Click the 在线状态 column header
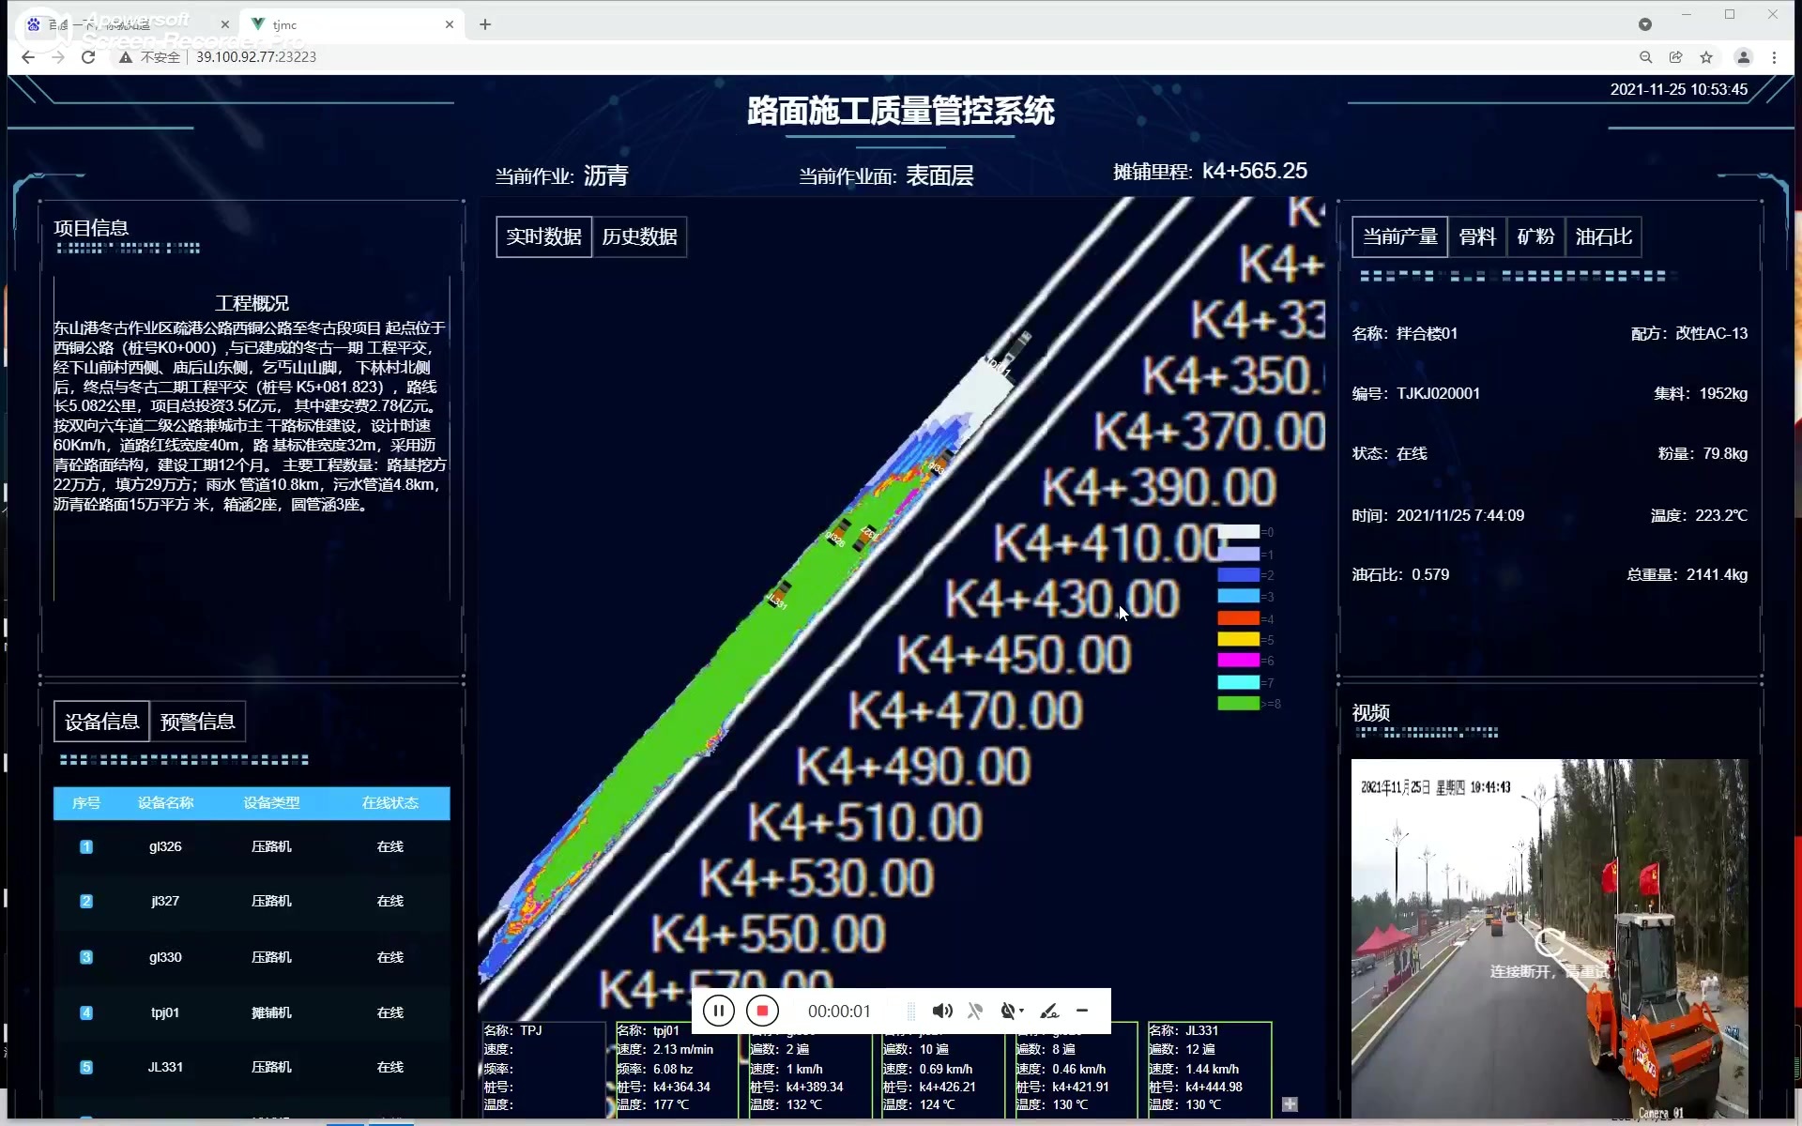Viewport: 1802px width, 1126px height. tap(389, 803)
